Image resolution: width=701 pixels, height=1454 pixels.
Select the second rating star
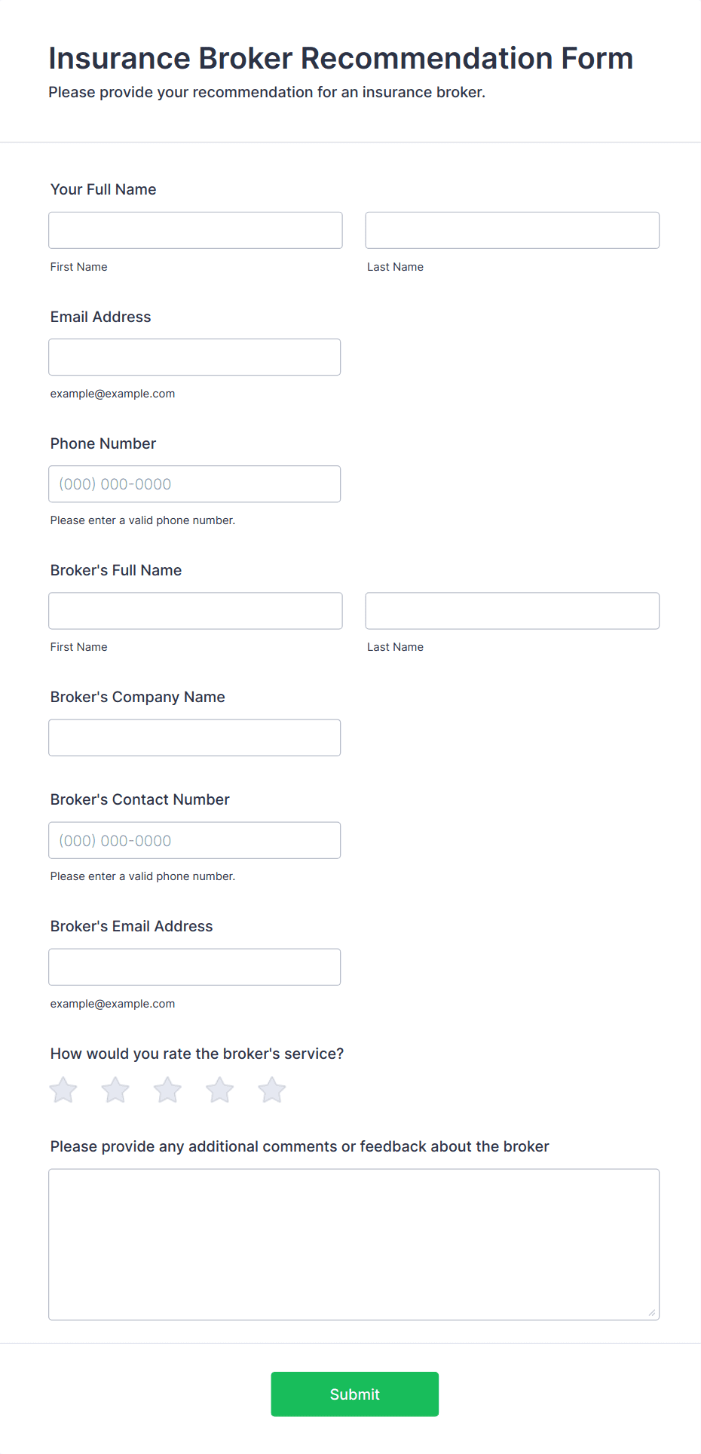(115, 1090)
